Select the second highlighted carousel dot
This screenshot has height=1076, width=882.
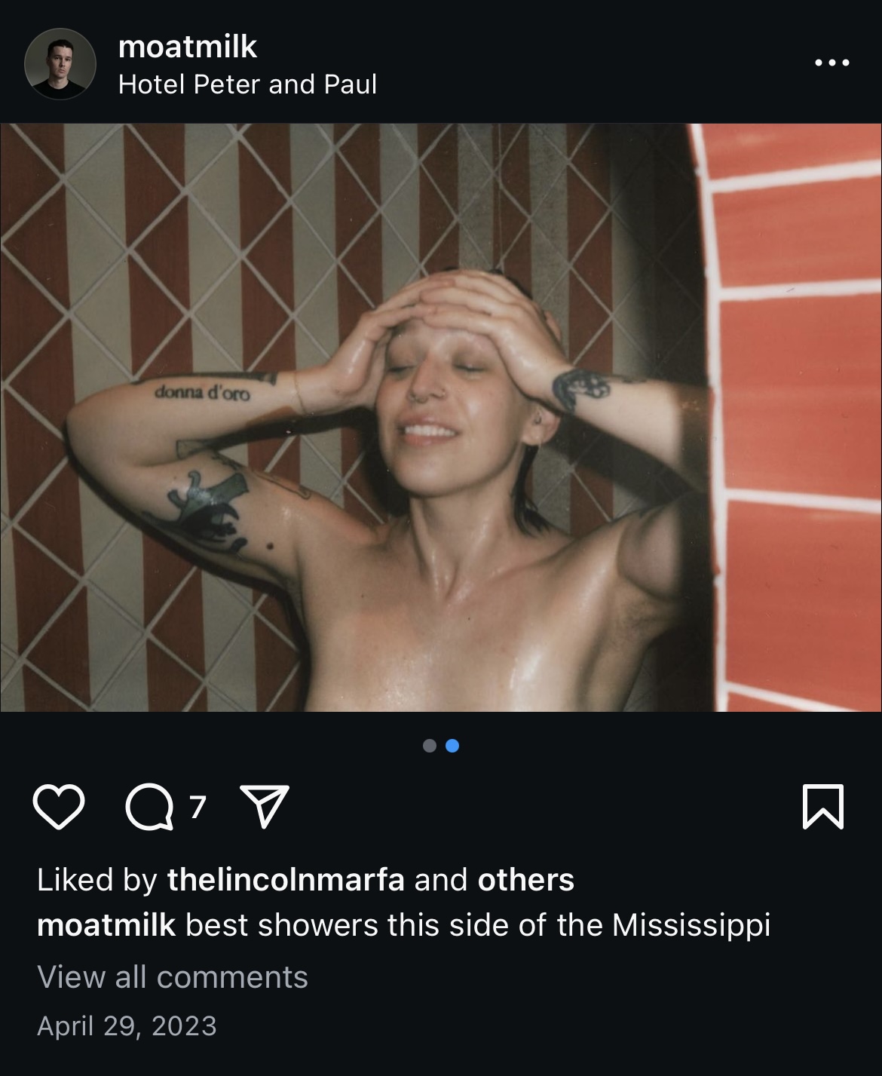click(x=452, y=746)
